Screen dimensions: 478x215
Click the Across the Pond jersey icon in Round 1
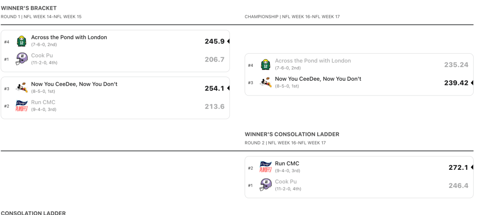point(22,41)
